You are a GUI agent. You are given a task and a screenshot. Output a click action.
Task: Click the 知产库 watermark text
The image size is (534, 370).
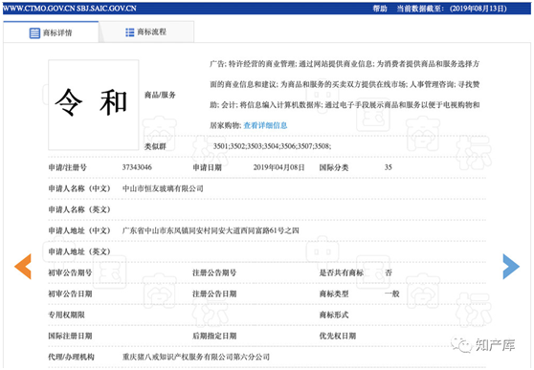click(495, 345)
